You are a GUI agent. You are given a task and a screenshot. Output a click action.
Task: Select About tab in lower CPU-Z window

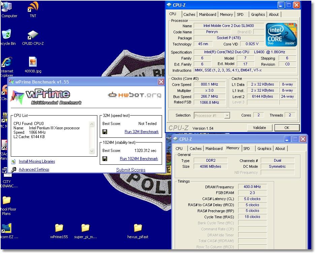280,149
